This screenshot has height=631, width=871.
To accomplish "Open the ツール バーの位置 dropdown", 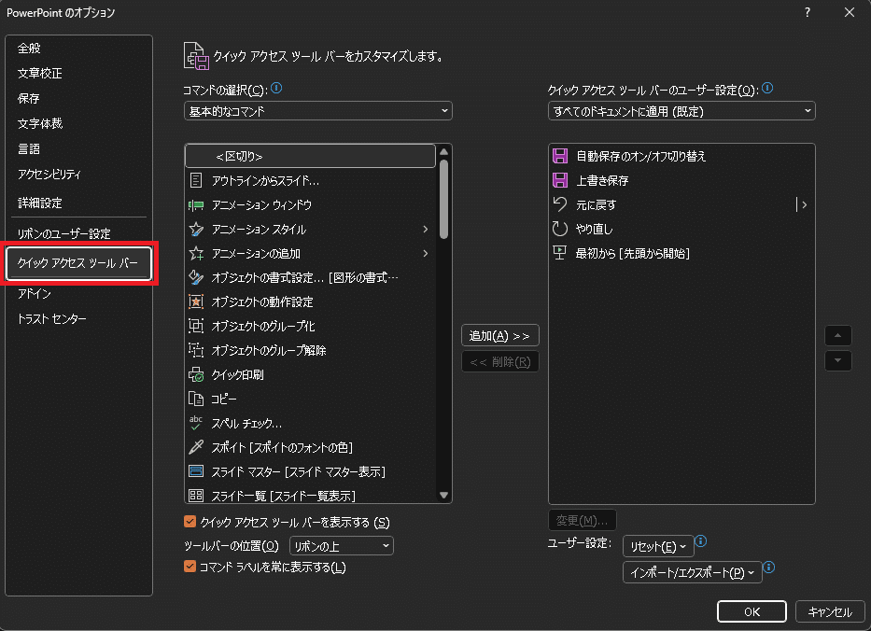I will click(341, 546).
